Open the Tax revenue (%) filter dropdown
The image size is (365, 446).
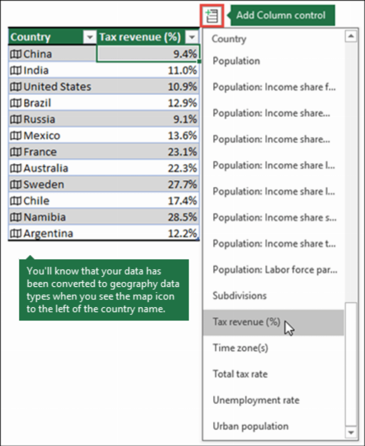(192, 37)
